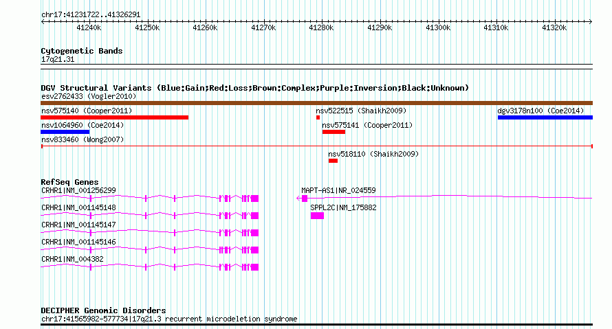Click the 41320k ruler tick label
Viewport: 612px width, 329px height.
tap(554, 27)
